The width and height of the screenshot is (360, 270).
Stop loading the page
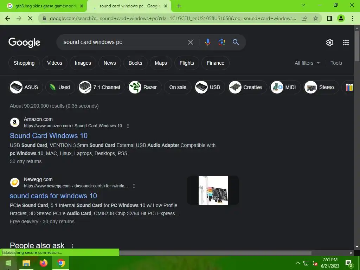tap(30, 18)
